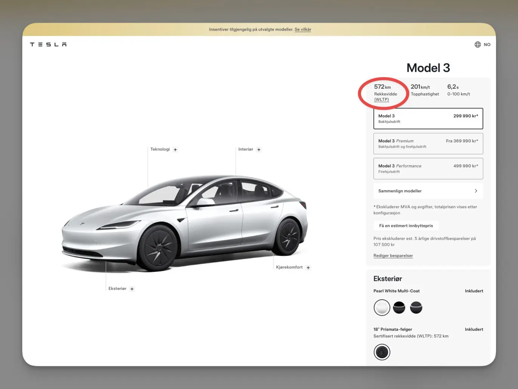
Task: Click the 6,2 s 0-100 km/t stat
Action: [x=459, y=90]
